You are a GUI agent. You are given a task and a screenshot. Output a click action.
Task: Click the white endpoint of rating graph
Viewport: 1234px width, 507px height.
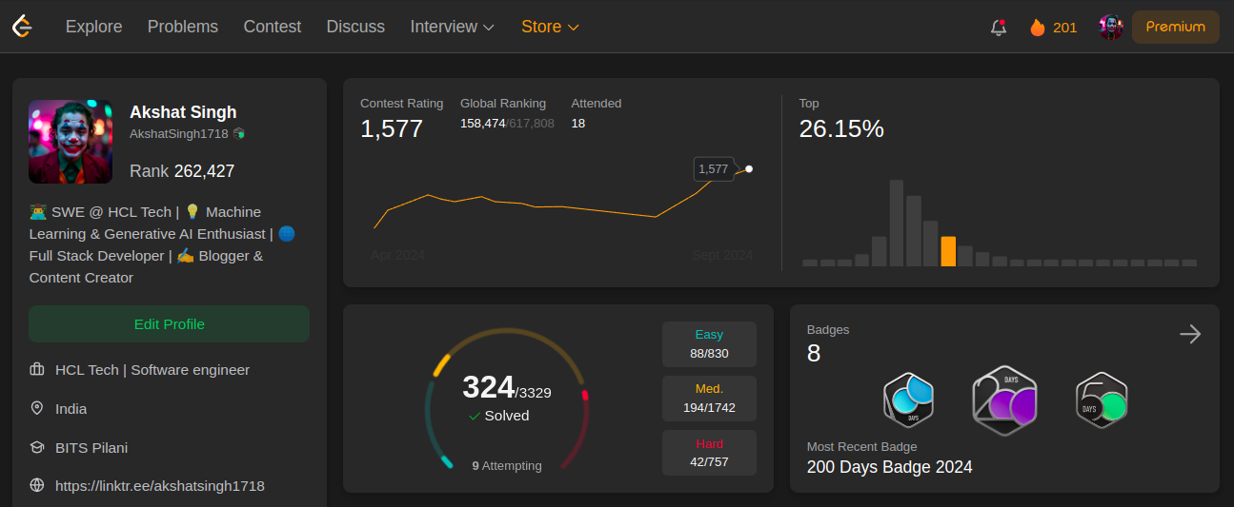click(749, 168)
